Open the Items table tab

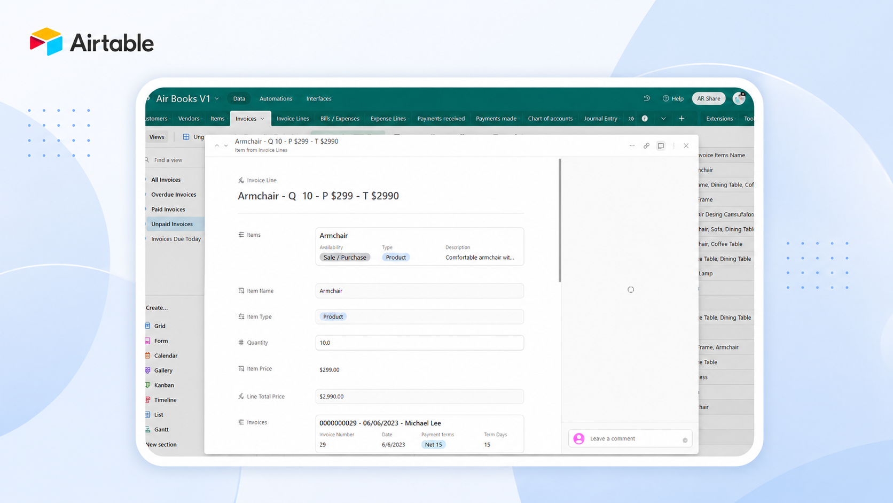click(x=217, y=119)
